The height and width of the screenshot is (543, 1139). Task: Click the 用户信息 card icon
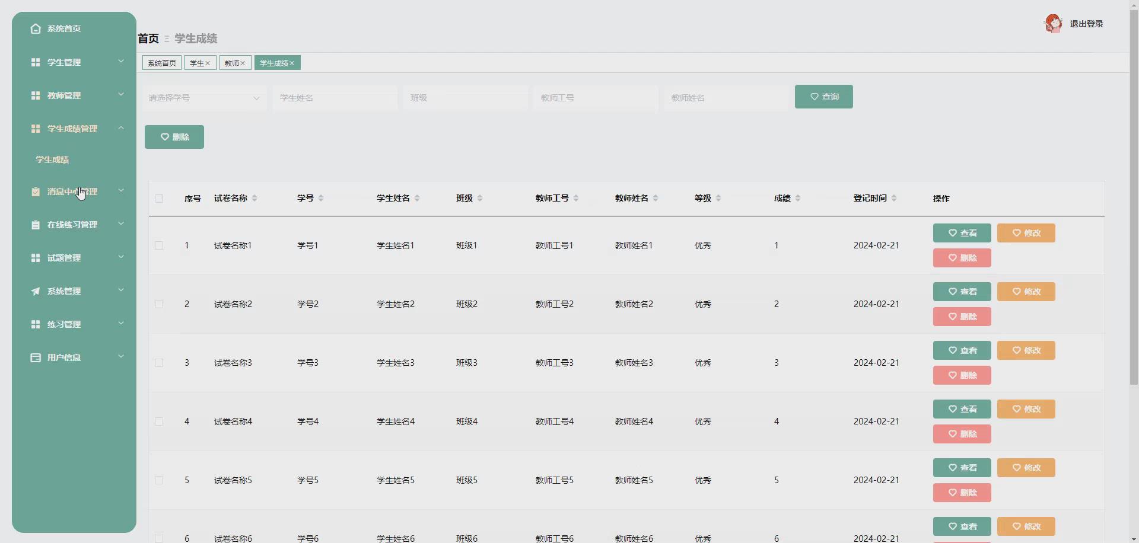click(36, 357)
